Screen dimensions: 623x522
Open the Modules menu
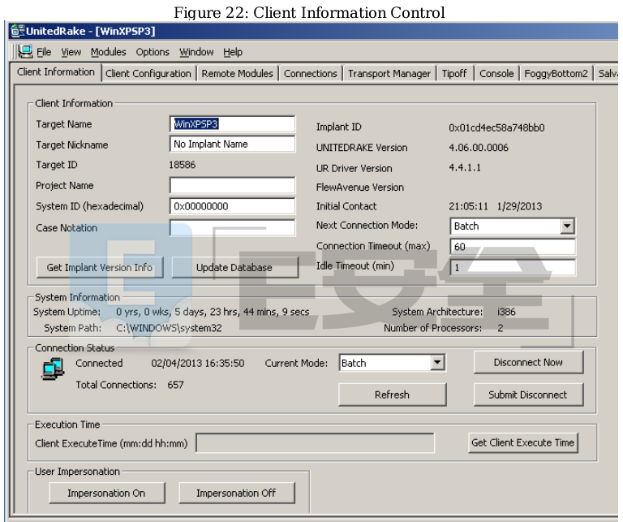coord(108,52)
